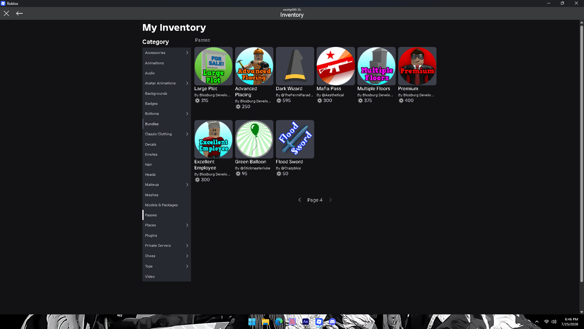
Task: Open the Dark Wizard title link
Action: tap(289, 89)
